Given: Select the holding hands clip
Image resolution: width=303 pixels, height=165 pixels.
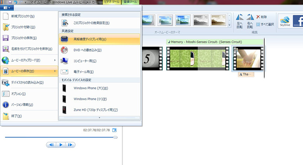Looking at the screenshot, I should [248, 58].
